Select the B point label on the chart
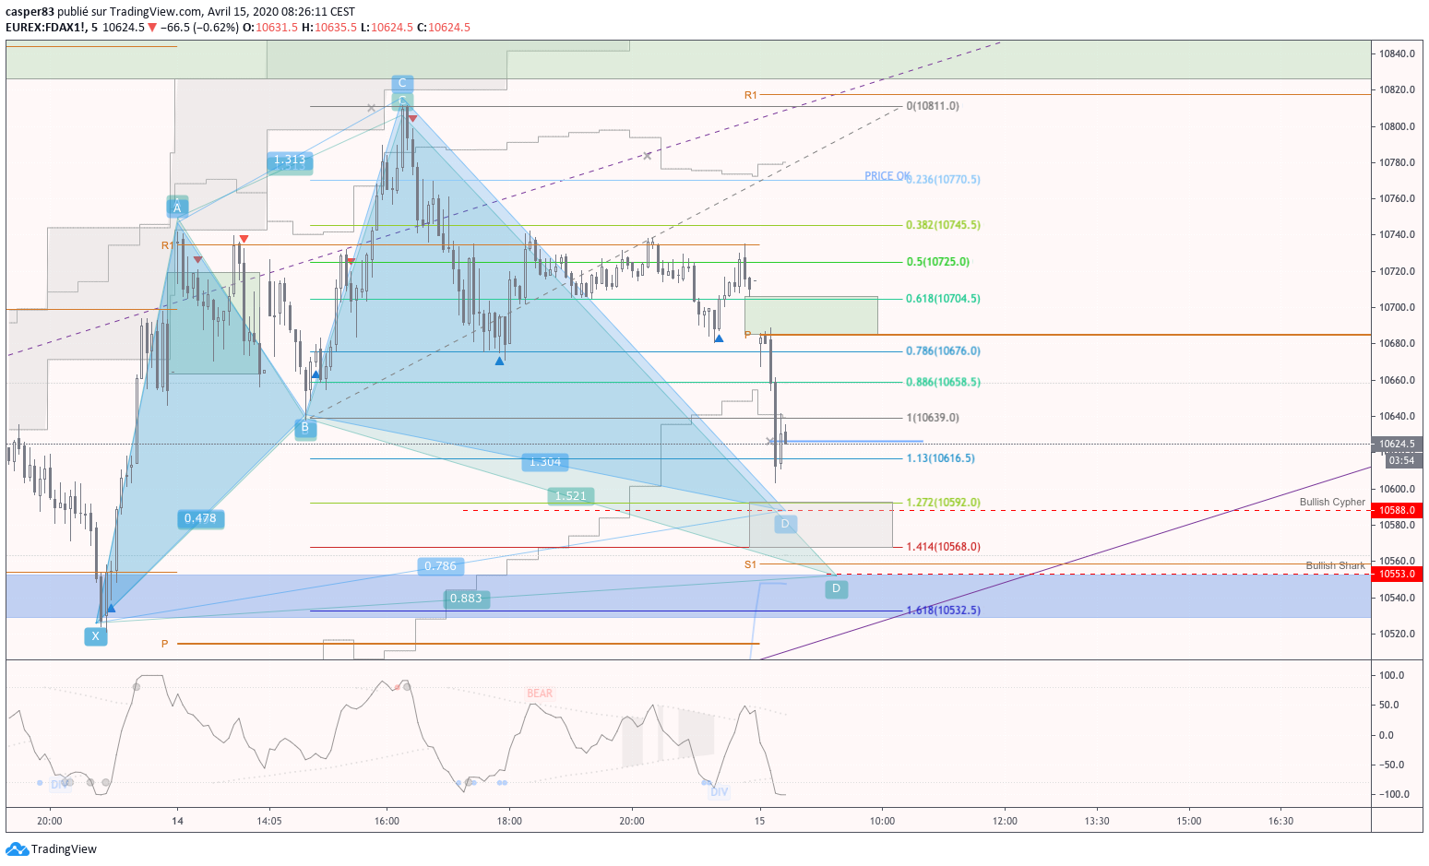Viewport: 1429px width, 866px height. click(305, 428)
